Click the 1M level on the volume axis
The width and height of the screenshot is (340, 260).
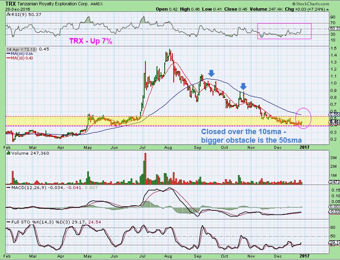pos(333,176)
